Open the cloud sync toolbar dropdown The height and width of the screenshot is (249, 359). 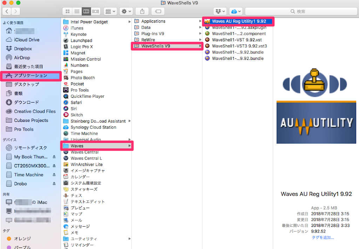(x=236, y=11)
